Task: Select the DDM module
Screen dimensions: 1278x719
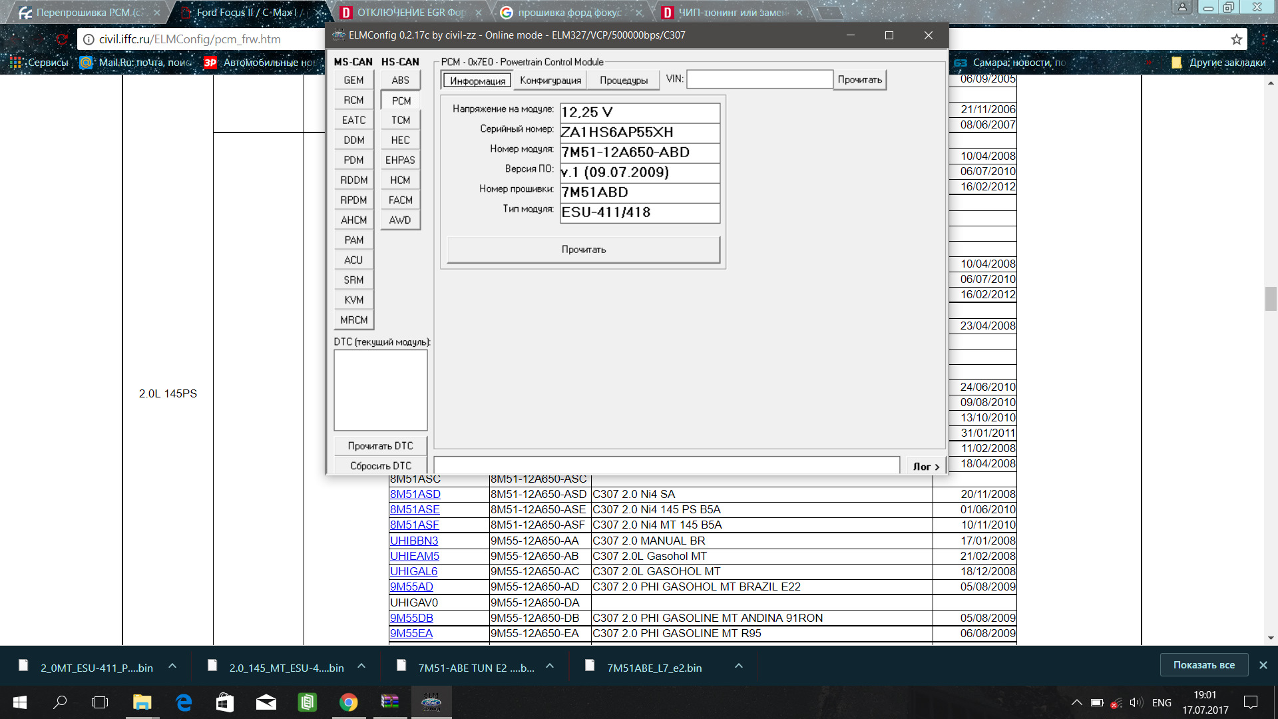Action: pyautogui.click(x=353, y=140)
